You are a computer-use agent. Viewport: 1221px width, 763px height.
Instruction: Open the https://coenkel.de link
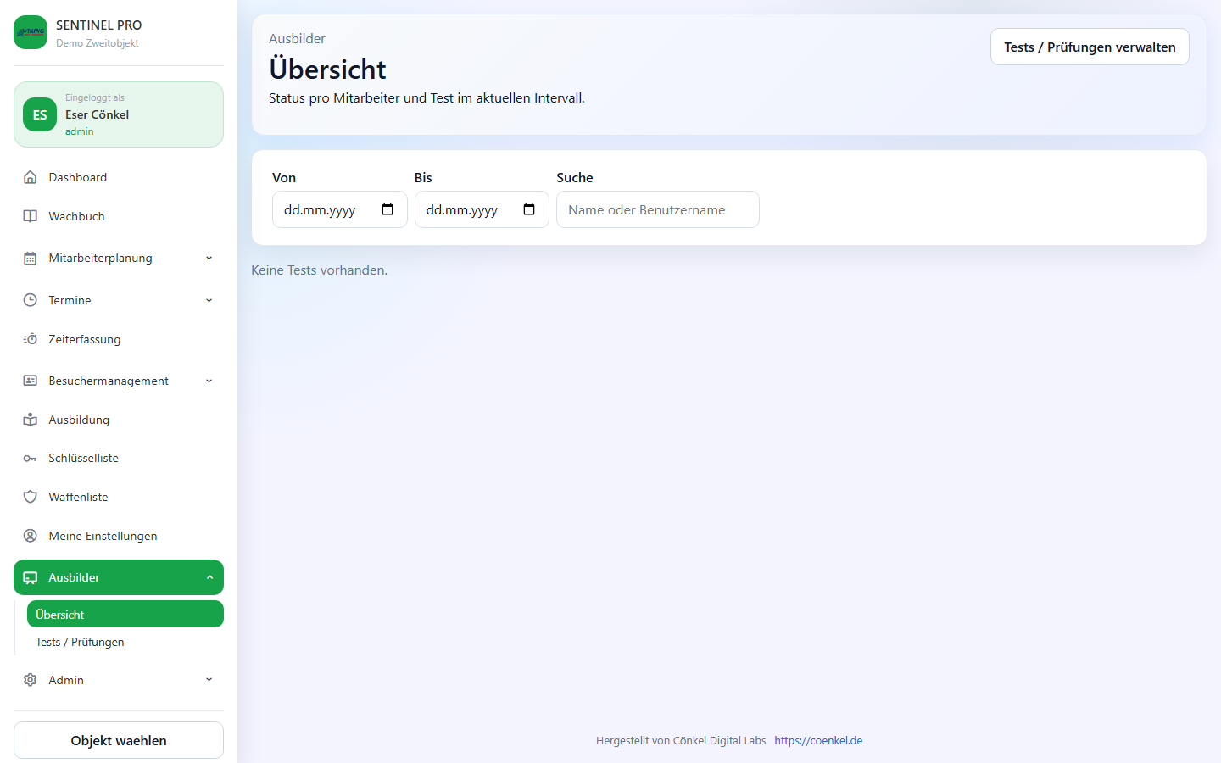click(x=818, y=740)
